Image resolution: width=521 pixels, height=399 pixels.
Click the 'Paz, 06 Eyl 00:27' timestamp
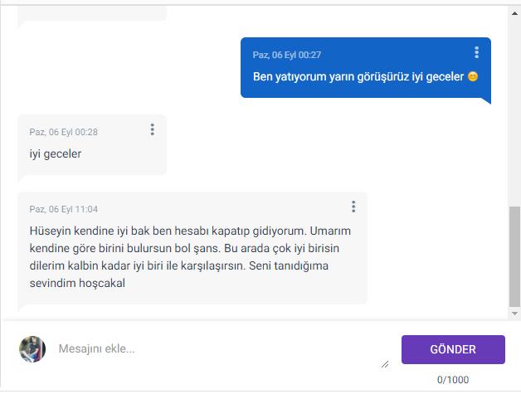tap(287, 55)
